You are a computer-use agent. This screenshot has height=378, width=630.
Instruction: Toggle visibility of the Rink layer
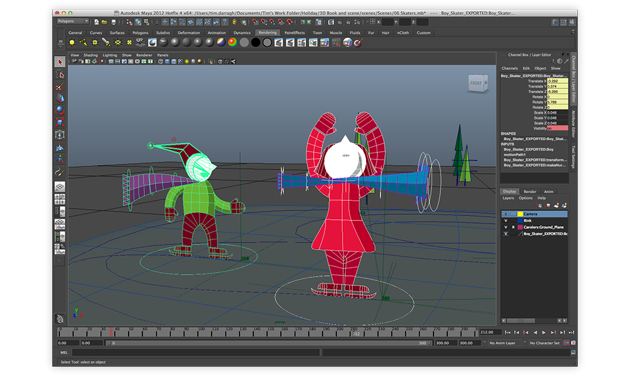click(x=505, y=220)
